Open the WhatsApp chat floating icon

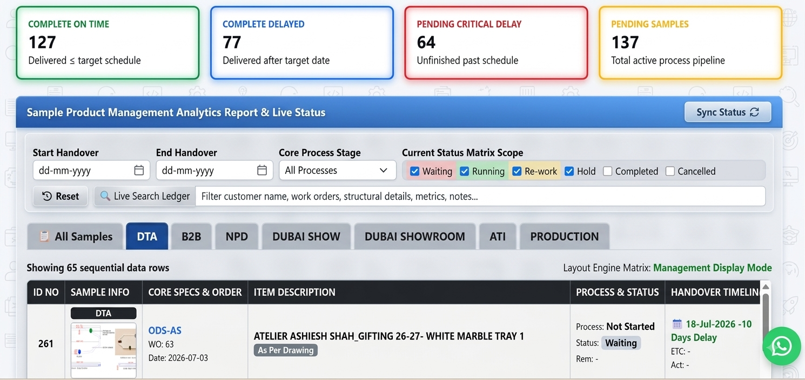point(781,346)
